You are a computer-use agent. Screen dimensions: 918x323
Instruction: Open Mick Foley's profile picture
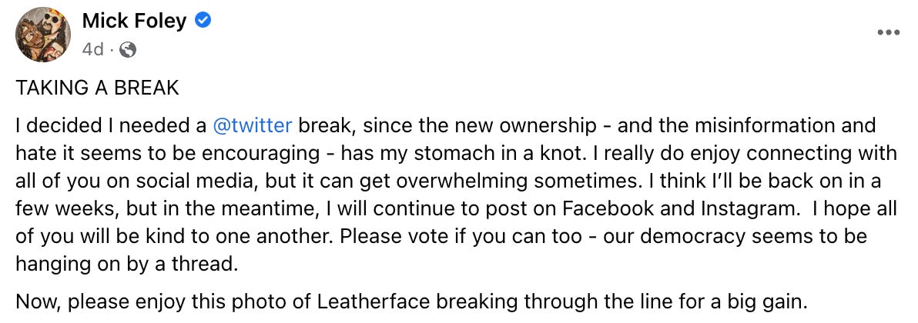pyautogui.click(x=43, y=35)
